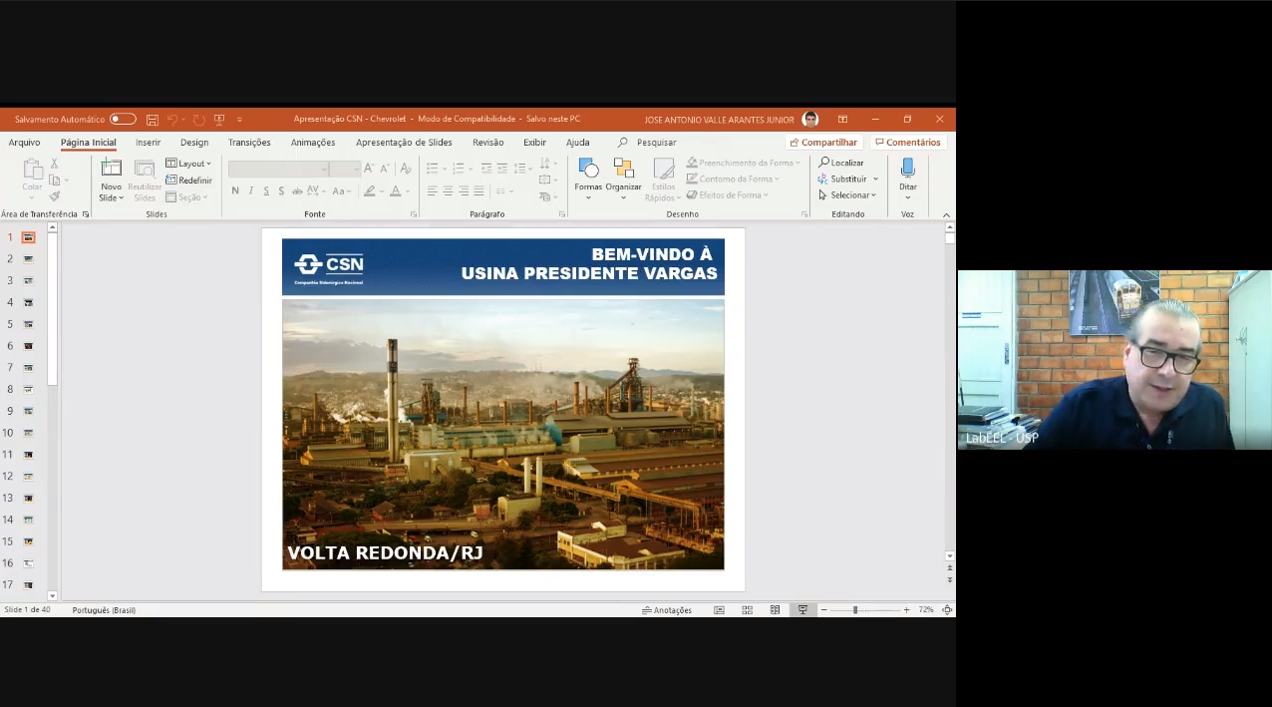1272x707 pixels.
Task: Click the Ditar microphone icon
Action: pyautogui.click(x=908, y=169)
